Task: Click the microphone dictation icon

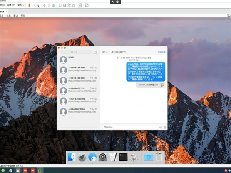Action: (x=165, y=127)
